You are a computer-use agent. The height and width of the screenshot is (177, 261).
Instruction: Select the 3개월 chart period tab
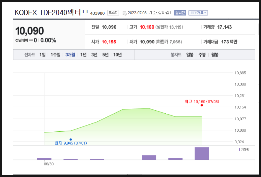click(70, 54)
